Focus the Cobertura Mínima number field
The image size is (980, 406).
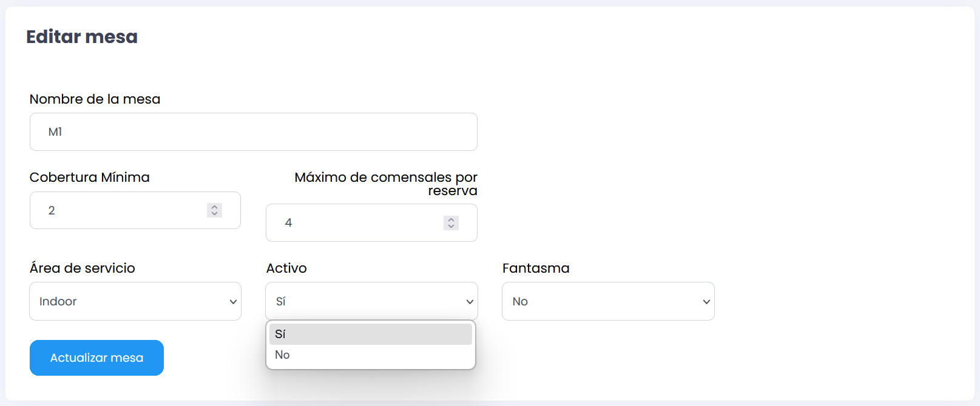121,210
